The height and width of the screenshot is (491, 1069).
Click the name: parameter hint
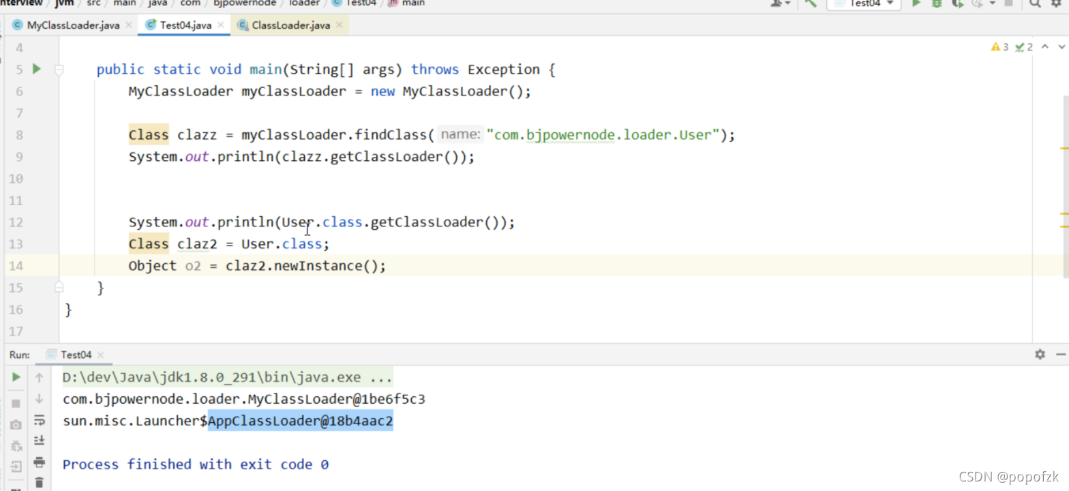460,135
